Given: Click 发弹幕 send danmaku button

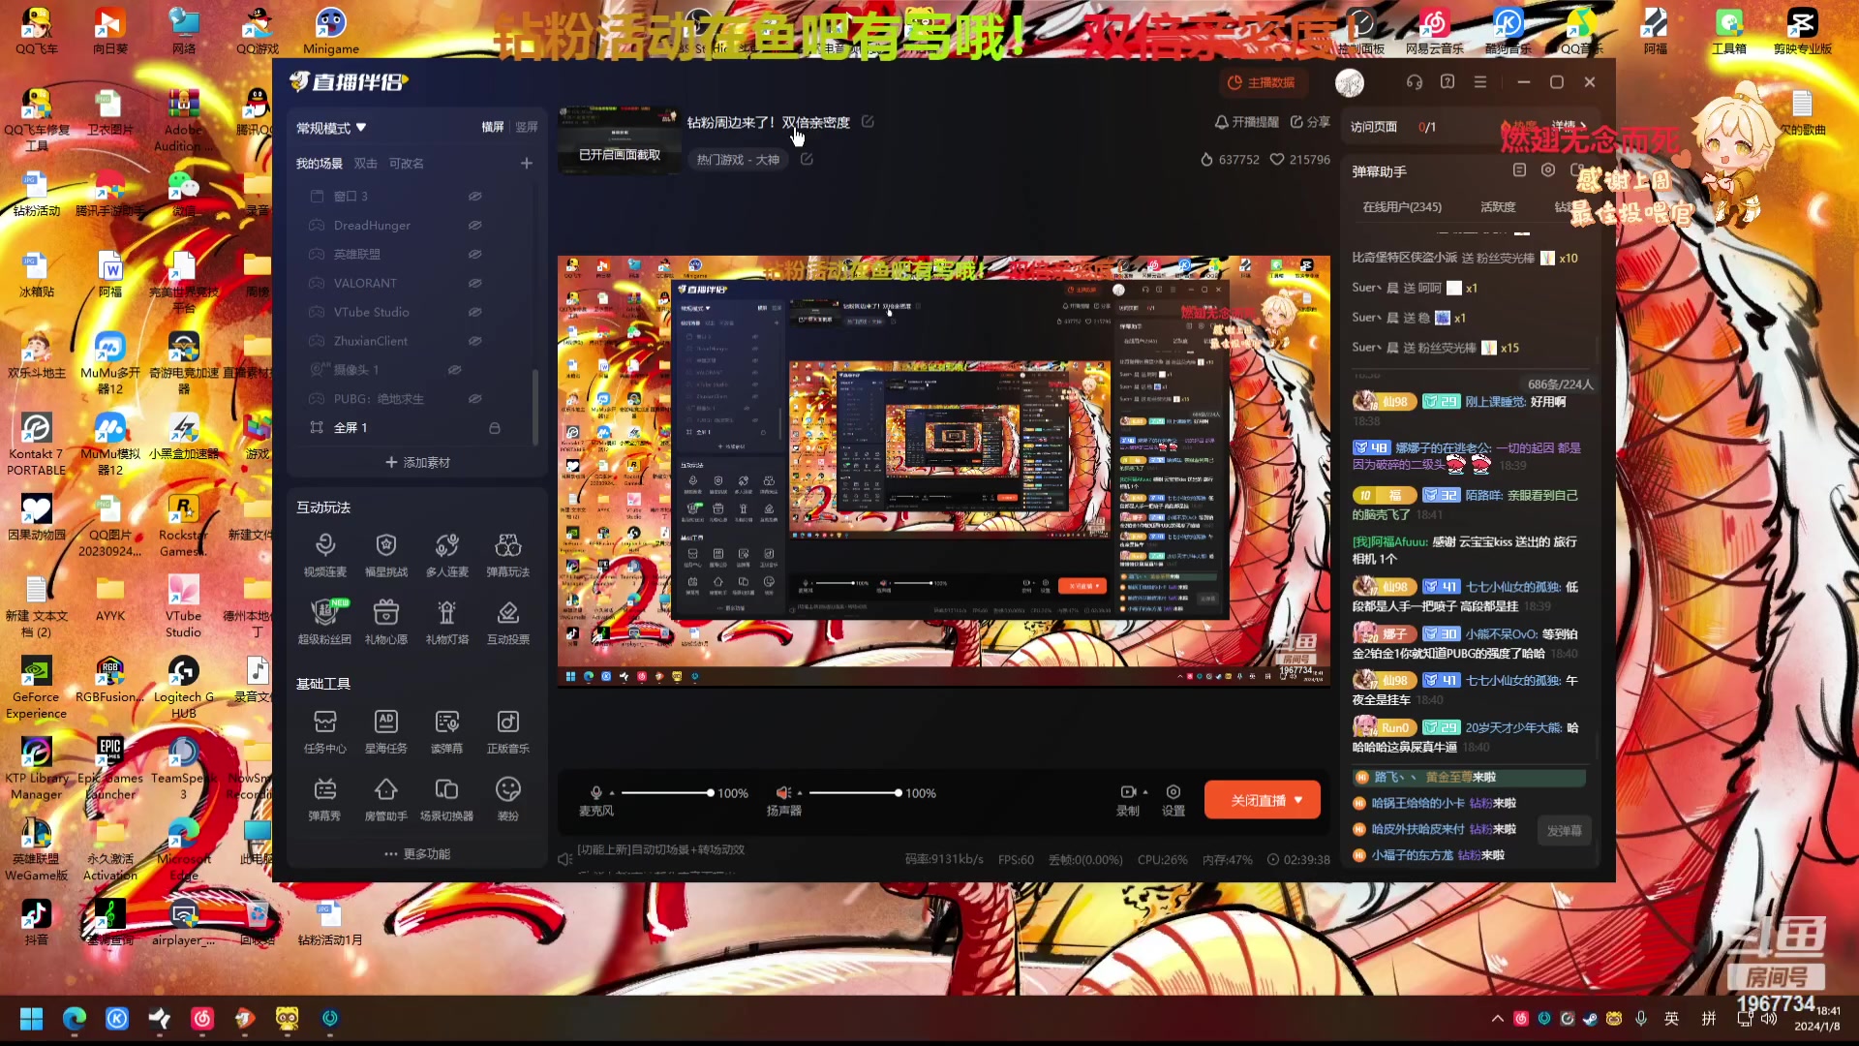Looking at the screenshot, I should coord(1564,831).
